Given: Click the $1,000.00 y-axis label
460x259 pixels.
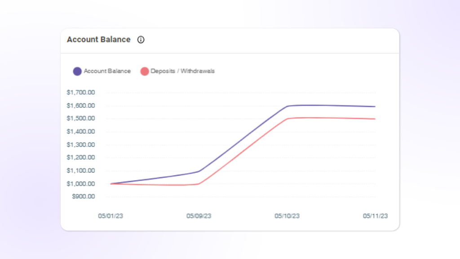Looking at the screenshot, I should pyautogui.click(x=80, y=183).
